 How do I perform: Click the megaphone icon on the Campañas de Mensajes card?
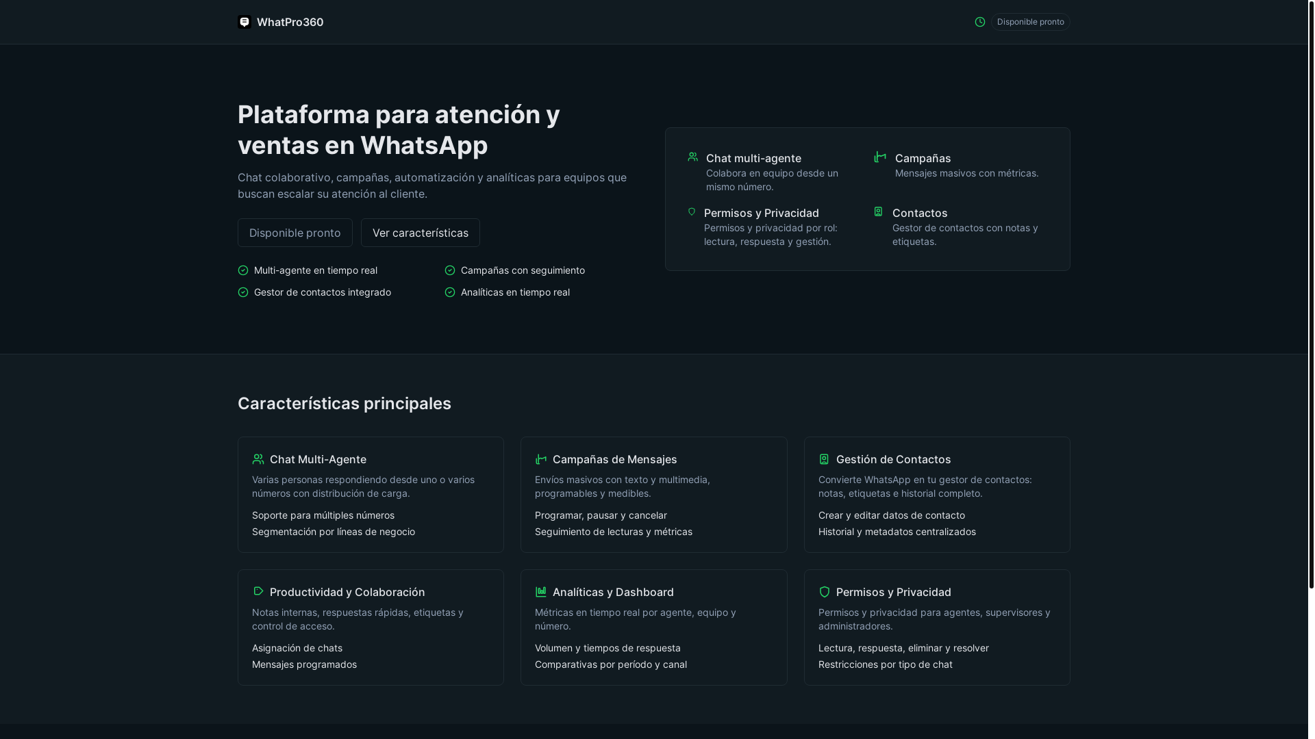pos(541,459)
